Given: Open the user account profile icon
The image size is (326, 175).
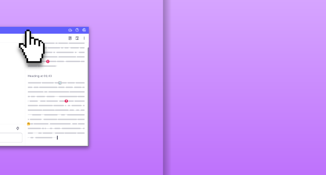Looking at the screenshot, I should pyautogui.click(x=84, y=30).
